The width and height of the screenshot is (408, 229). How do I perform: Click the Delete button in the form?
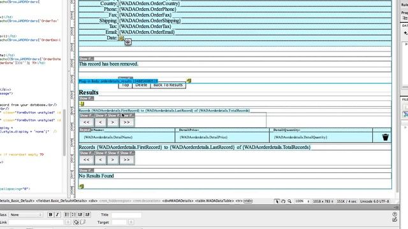[142, 85]
